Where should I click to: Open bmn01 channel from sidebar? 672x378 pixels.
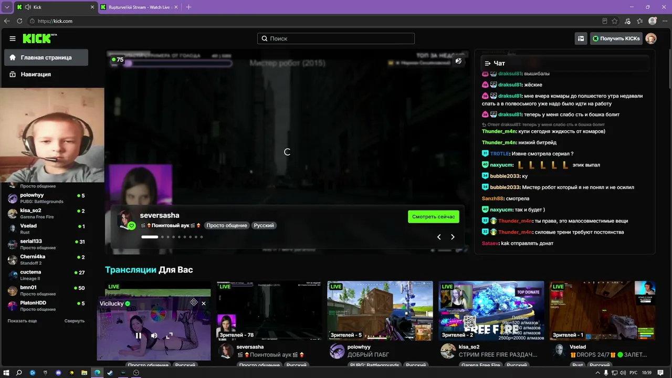click(x=46, y=290)
